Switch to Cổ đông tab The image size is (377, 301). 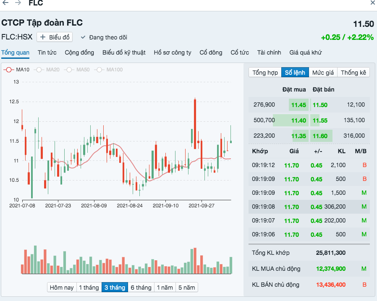tap(211, 52)
